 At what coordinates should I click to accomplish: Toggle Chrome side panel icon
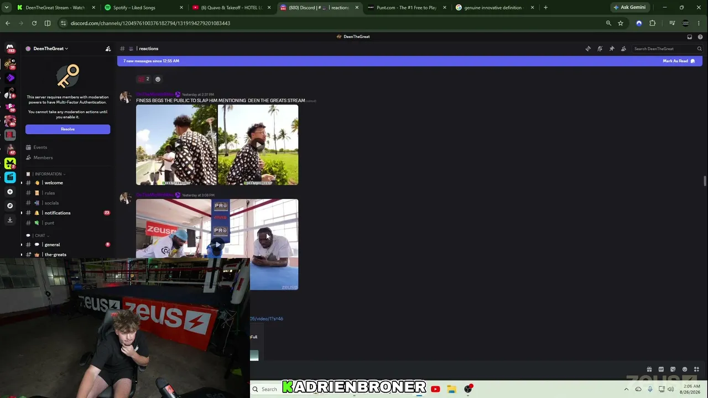click(48, 23)
